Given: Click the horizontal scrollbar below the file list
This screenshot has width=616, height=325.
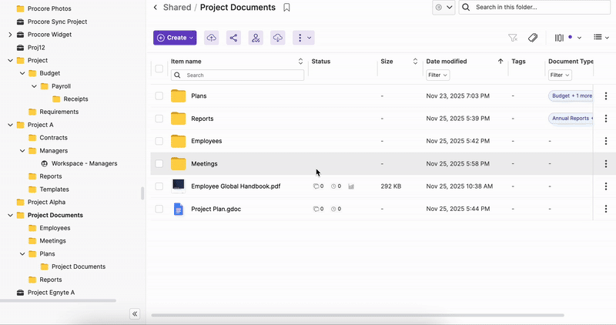Looking at the screenshot, I should pyautogui.click(x=357, y=315).
